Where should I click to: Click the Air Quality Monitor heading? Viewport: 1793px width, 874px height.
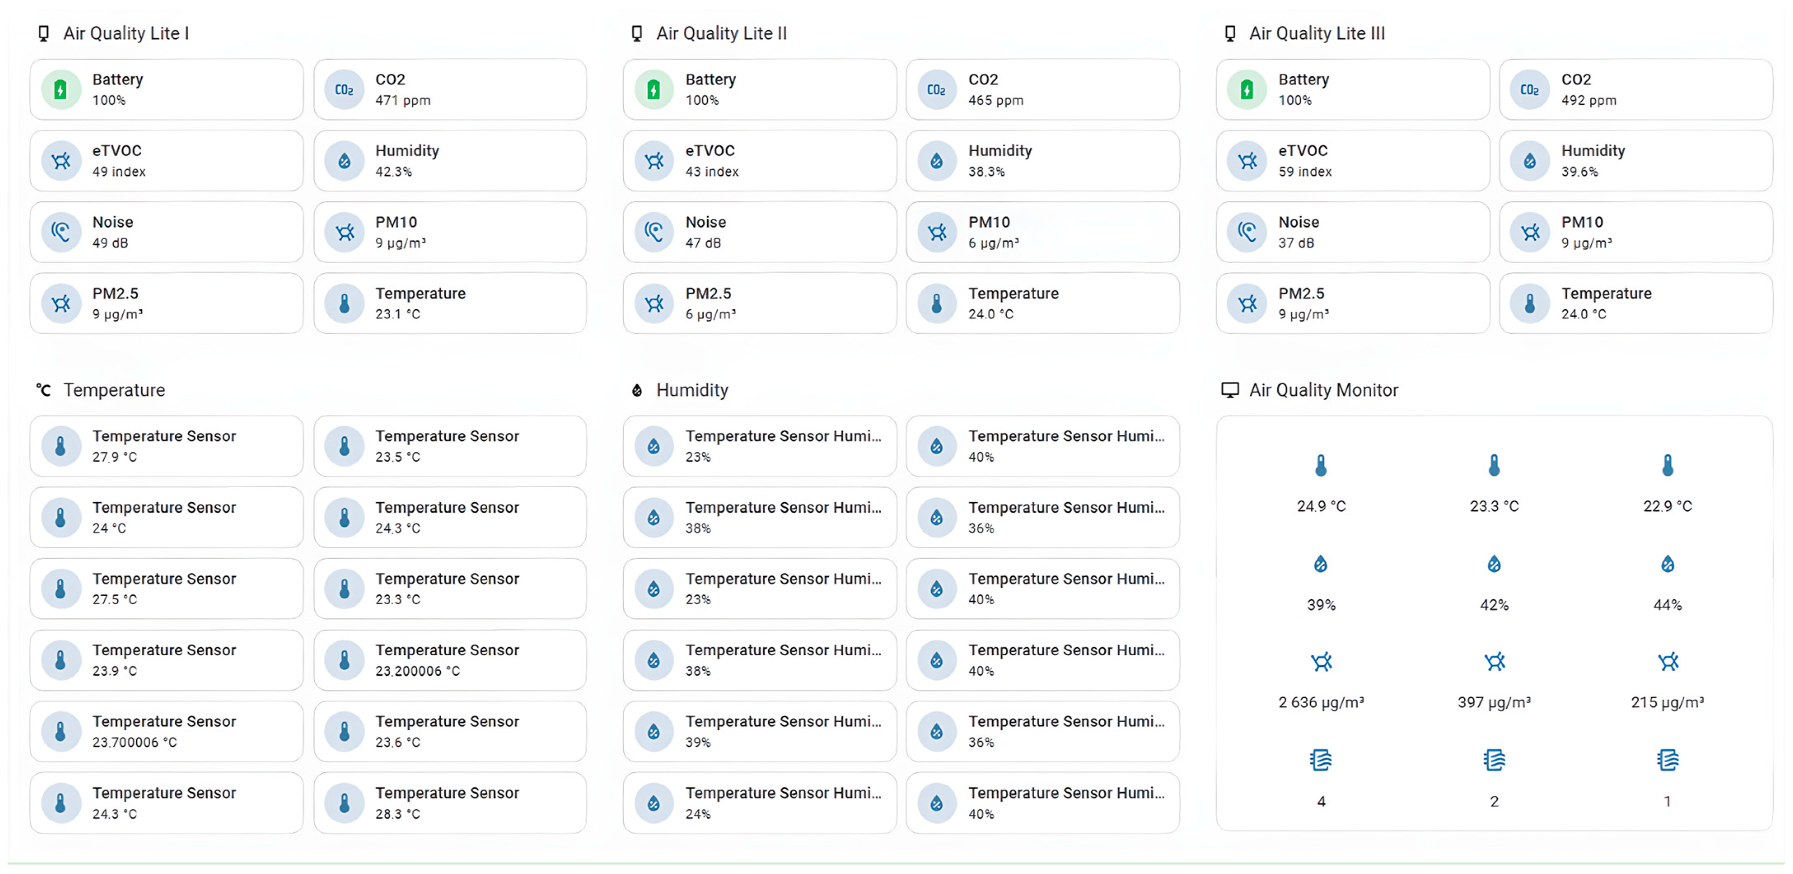tap(1323, 390)
